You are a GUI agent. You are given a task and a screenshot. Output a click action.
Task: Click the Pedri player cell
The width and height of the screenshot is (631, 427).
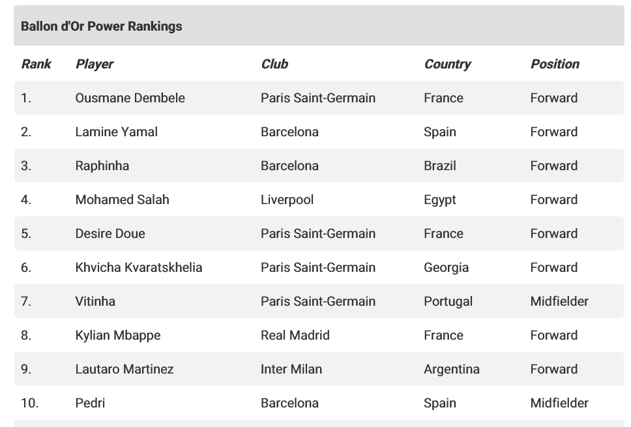pos(90,403)
